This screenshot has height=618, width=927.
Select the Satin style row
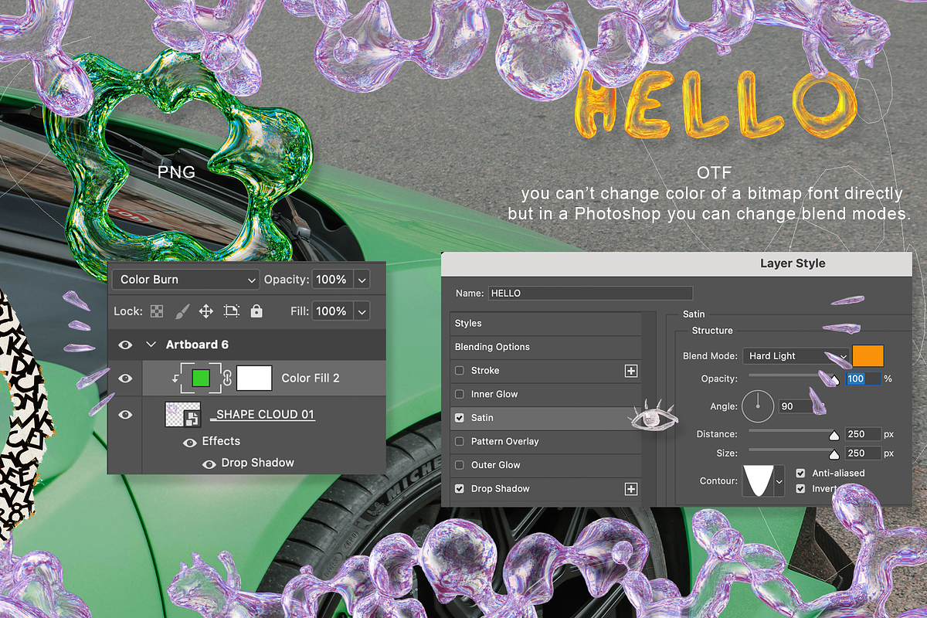click(x=545, y=418)
